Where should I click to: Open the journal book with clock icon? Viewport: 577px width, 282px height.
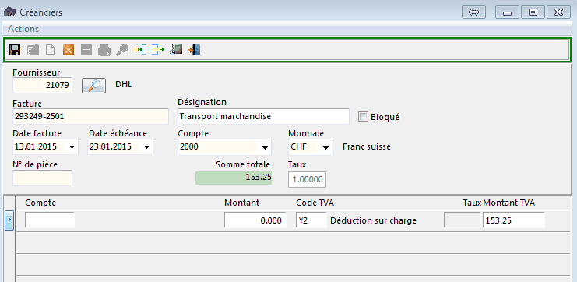[176, 50]
